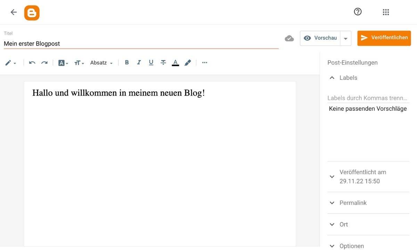
Task: Open the help question mark icon
Action: point(358,12)
